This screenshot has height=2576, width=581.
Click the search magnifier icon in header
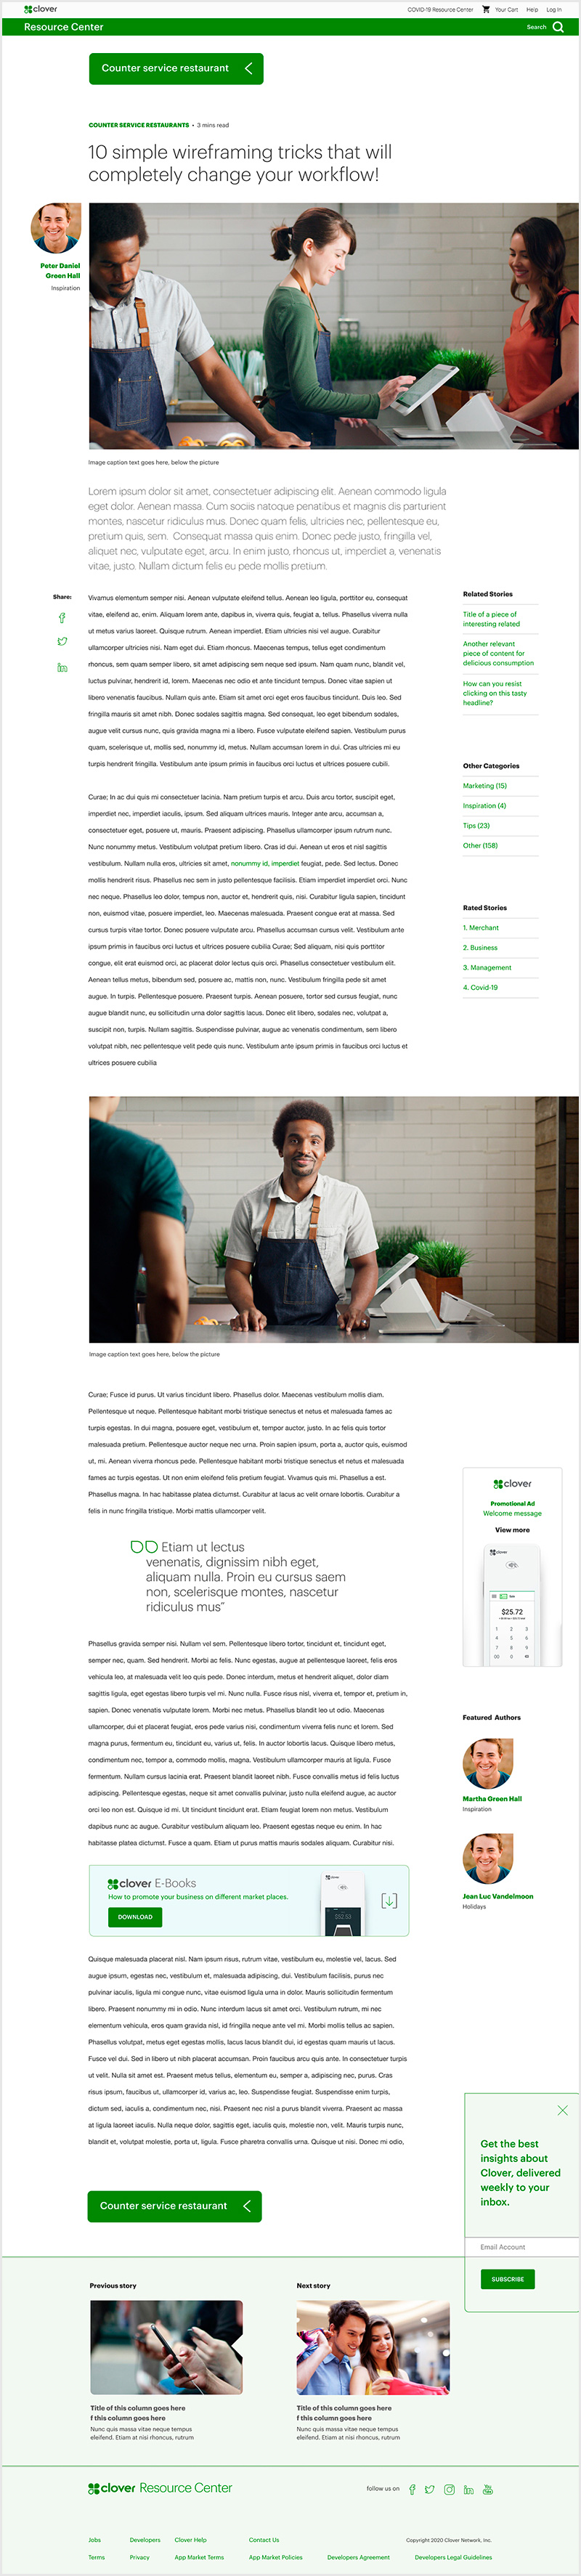tap(558, 27)
